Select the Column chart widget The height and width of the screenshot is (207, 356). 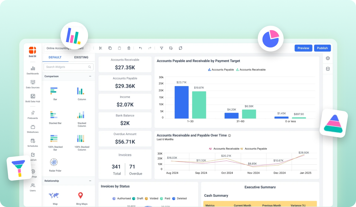[82, 94]
